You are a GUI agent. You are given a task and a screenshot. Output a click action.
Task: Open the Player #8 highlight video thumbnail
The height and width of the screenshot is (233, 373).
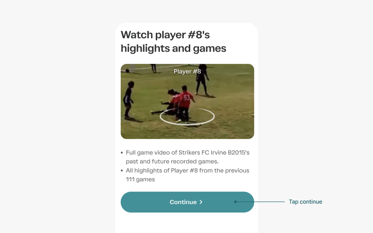click(x=187, y=101)
